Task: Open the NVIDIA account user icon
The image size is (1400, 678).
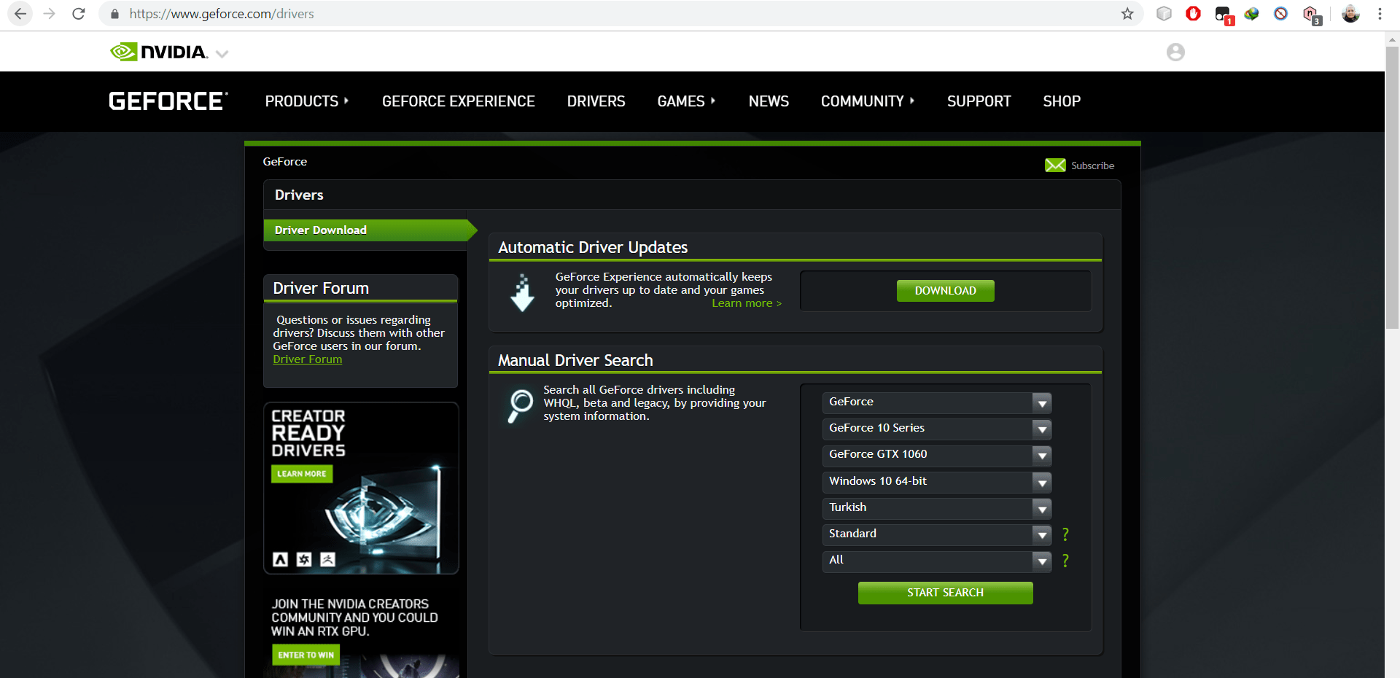Action: 1175,52
